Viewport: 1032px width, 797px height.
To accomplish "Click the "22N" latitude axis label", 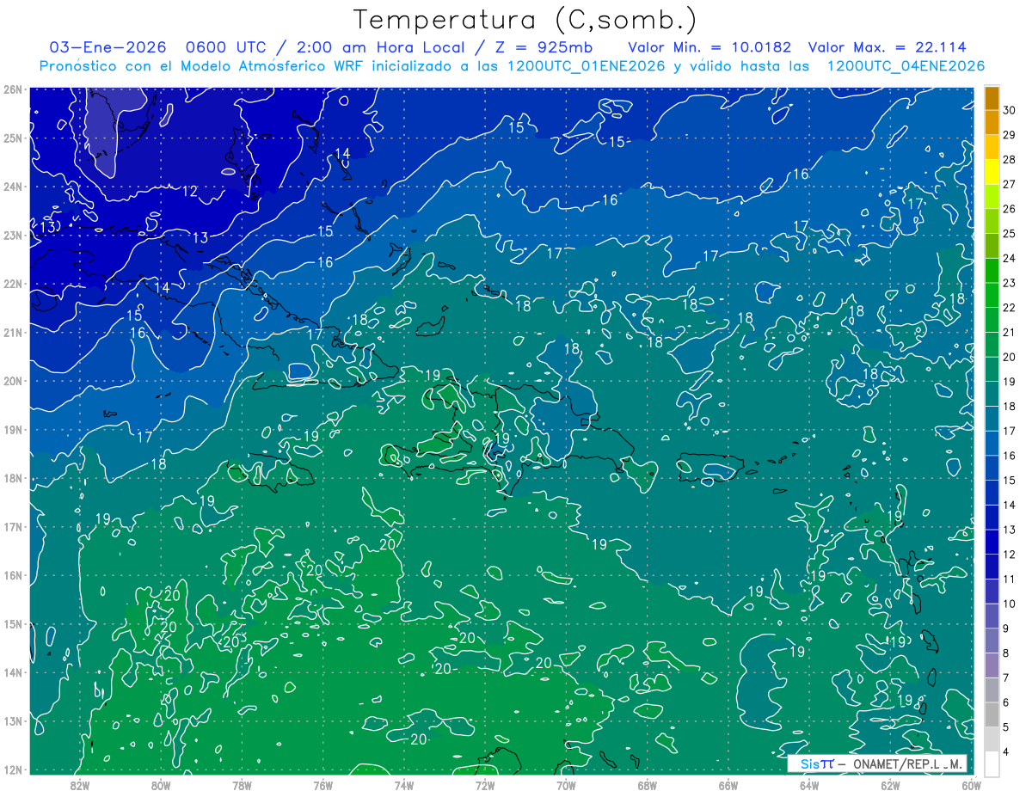I will tap(13, 284).
